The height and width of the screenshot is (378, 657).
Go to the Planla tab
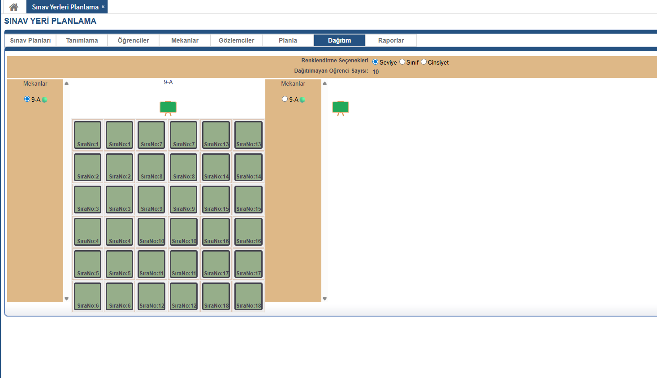[288, 40]
